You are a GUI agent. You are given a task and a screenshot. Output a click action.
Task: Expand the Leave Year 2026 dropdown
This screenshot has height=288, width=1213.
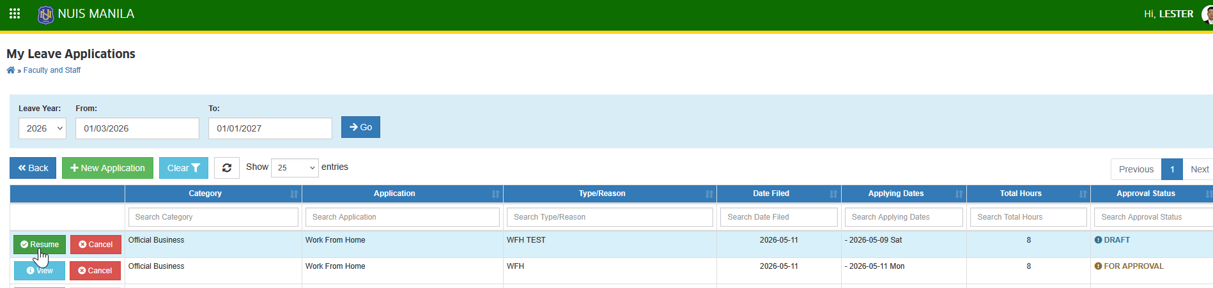[42, 128]
